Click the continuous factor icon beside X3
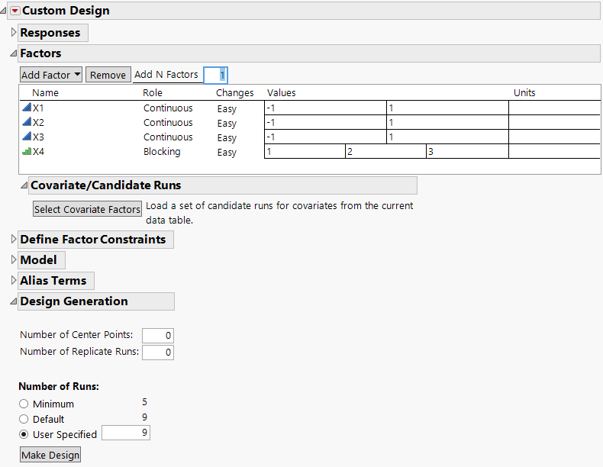 [27, 137]
